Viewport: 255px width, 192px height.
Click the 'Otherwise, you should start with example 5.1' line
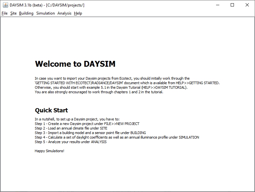pos(111,87)
